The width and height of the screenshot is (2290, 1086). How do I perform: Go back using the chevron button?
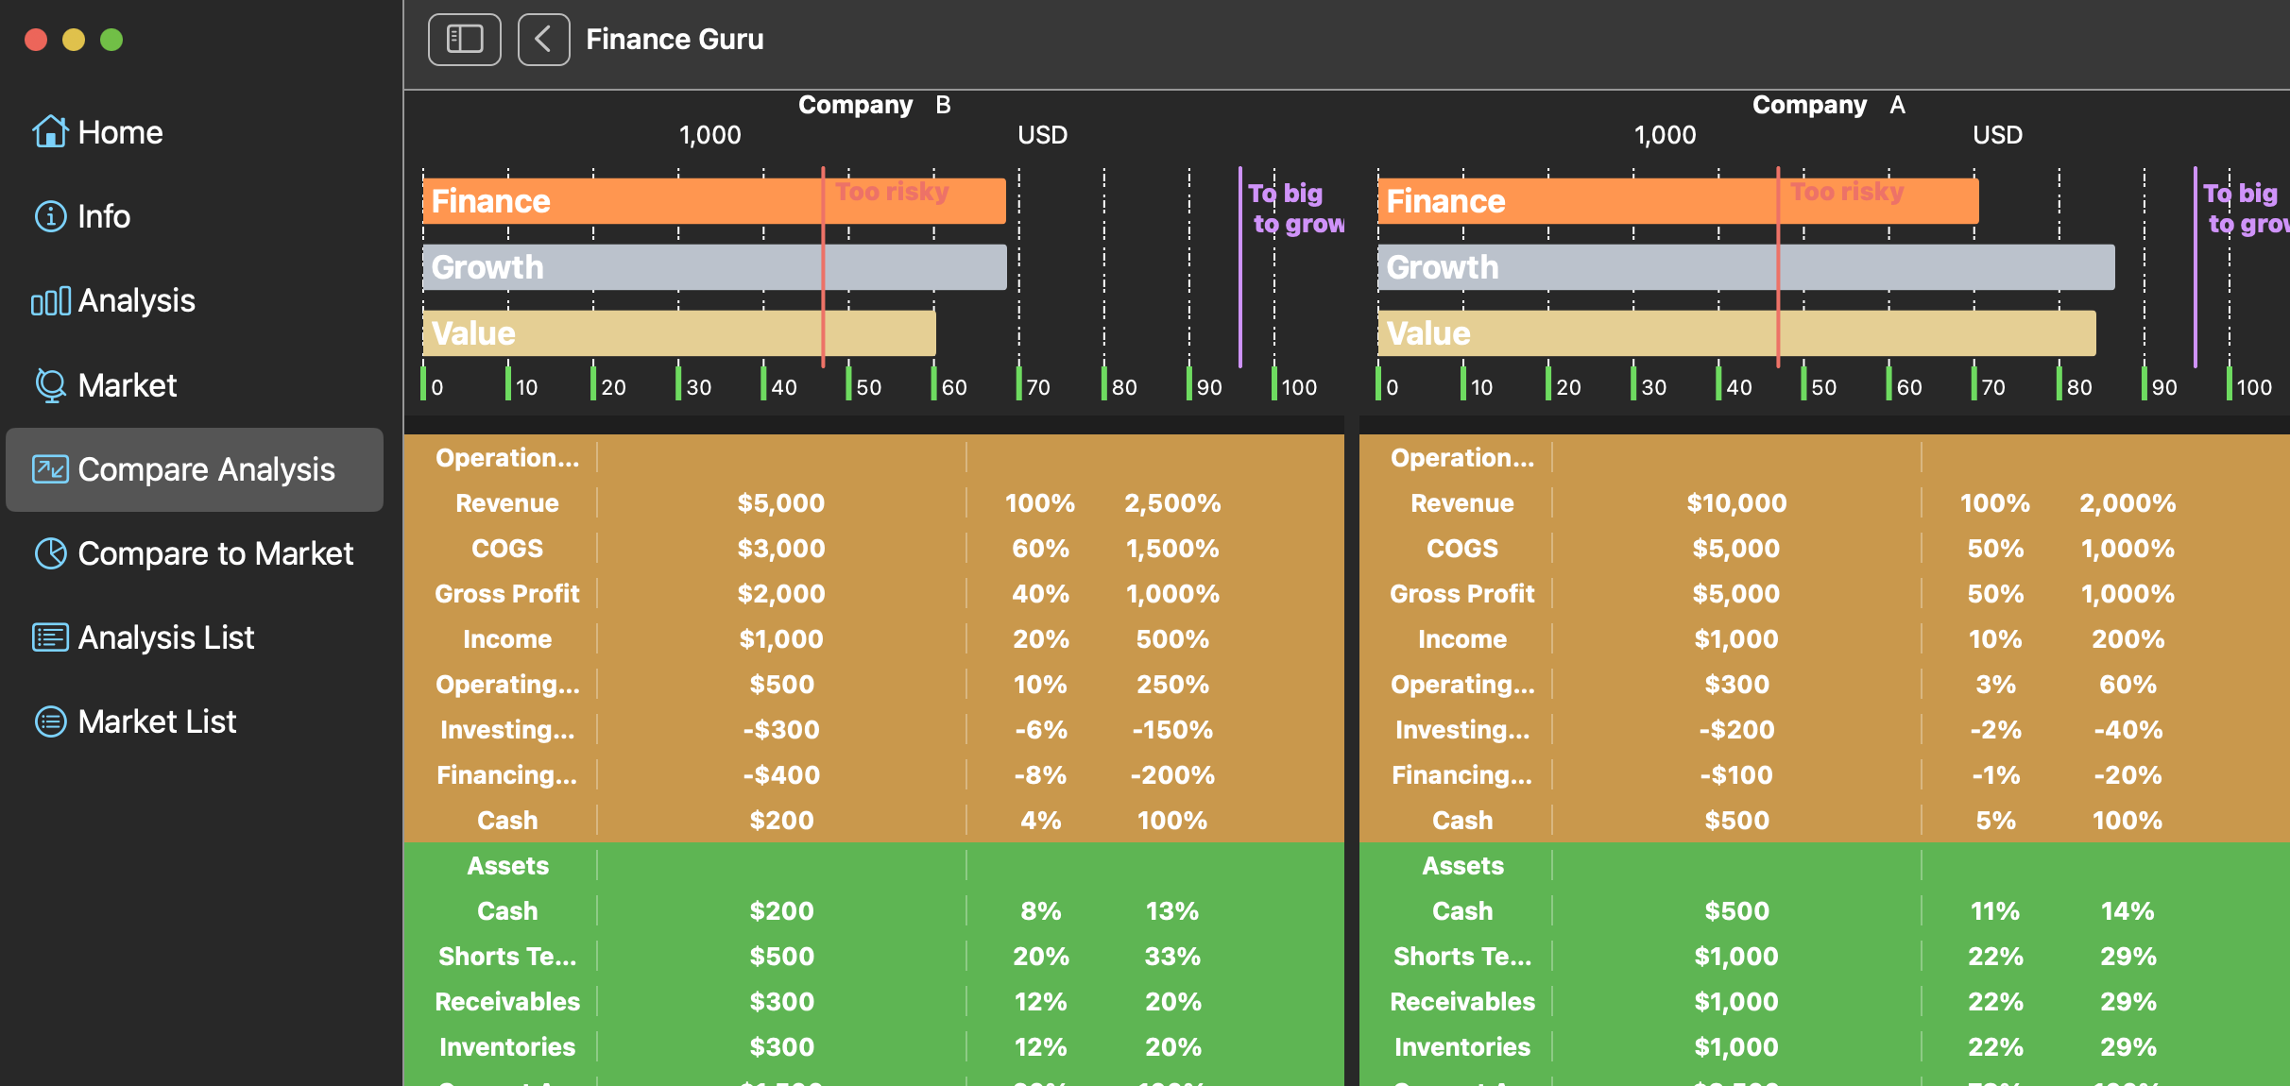(543, 40)
